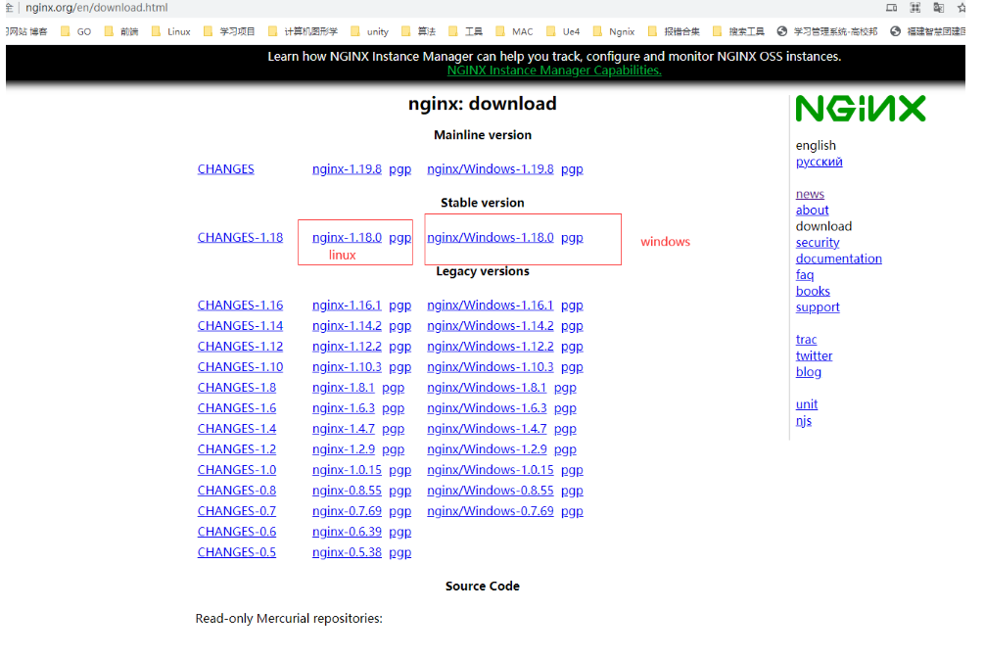985x658 pixels.
Task: Download nginx-1.16.1
Action: click(347, 305)
